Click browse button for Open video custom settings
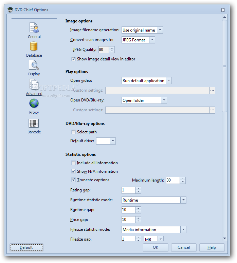 coord(212,90)
